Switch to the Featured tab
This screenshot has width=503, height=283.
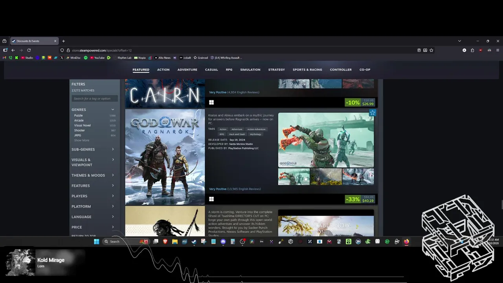point(141,70)
